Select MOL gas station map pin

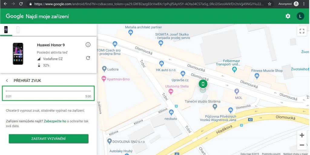click(x=237, y=91)
